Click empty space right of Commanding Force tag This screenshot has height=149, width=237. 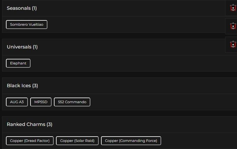pos(198,141)
